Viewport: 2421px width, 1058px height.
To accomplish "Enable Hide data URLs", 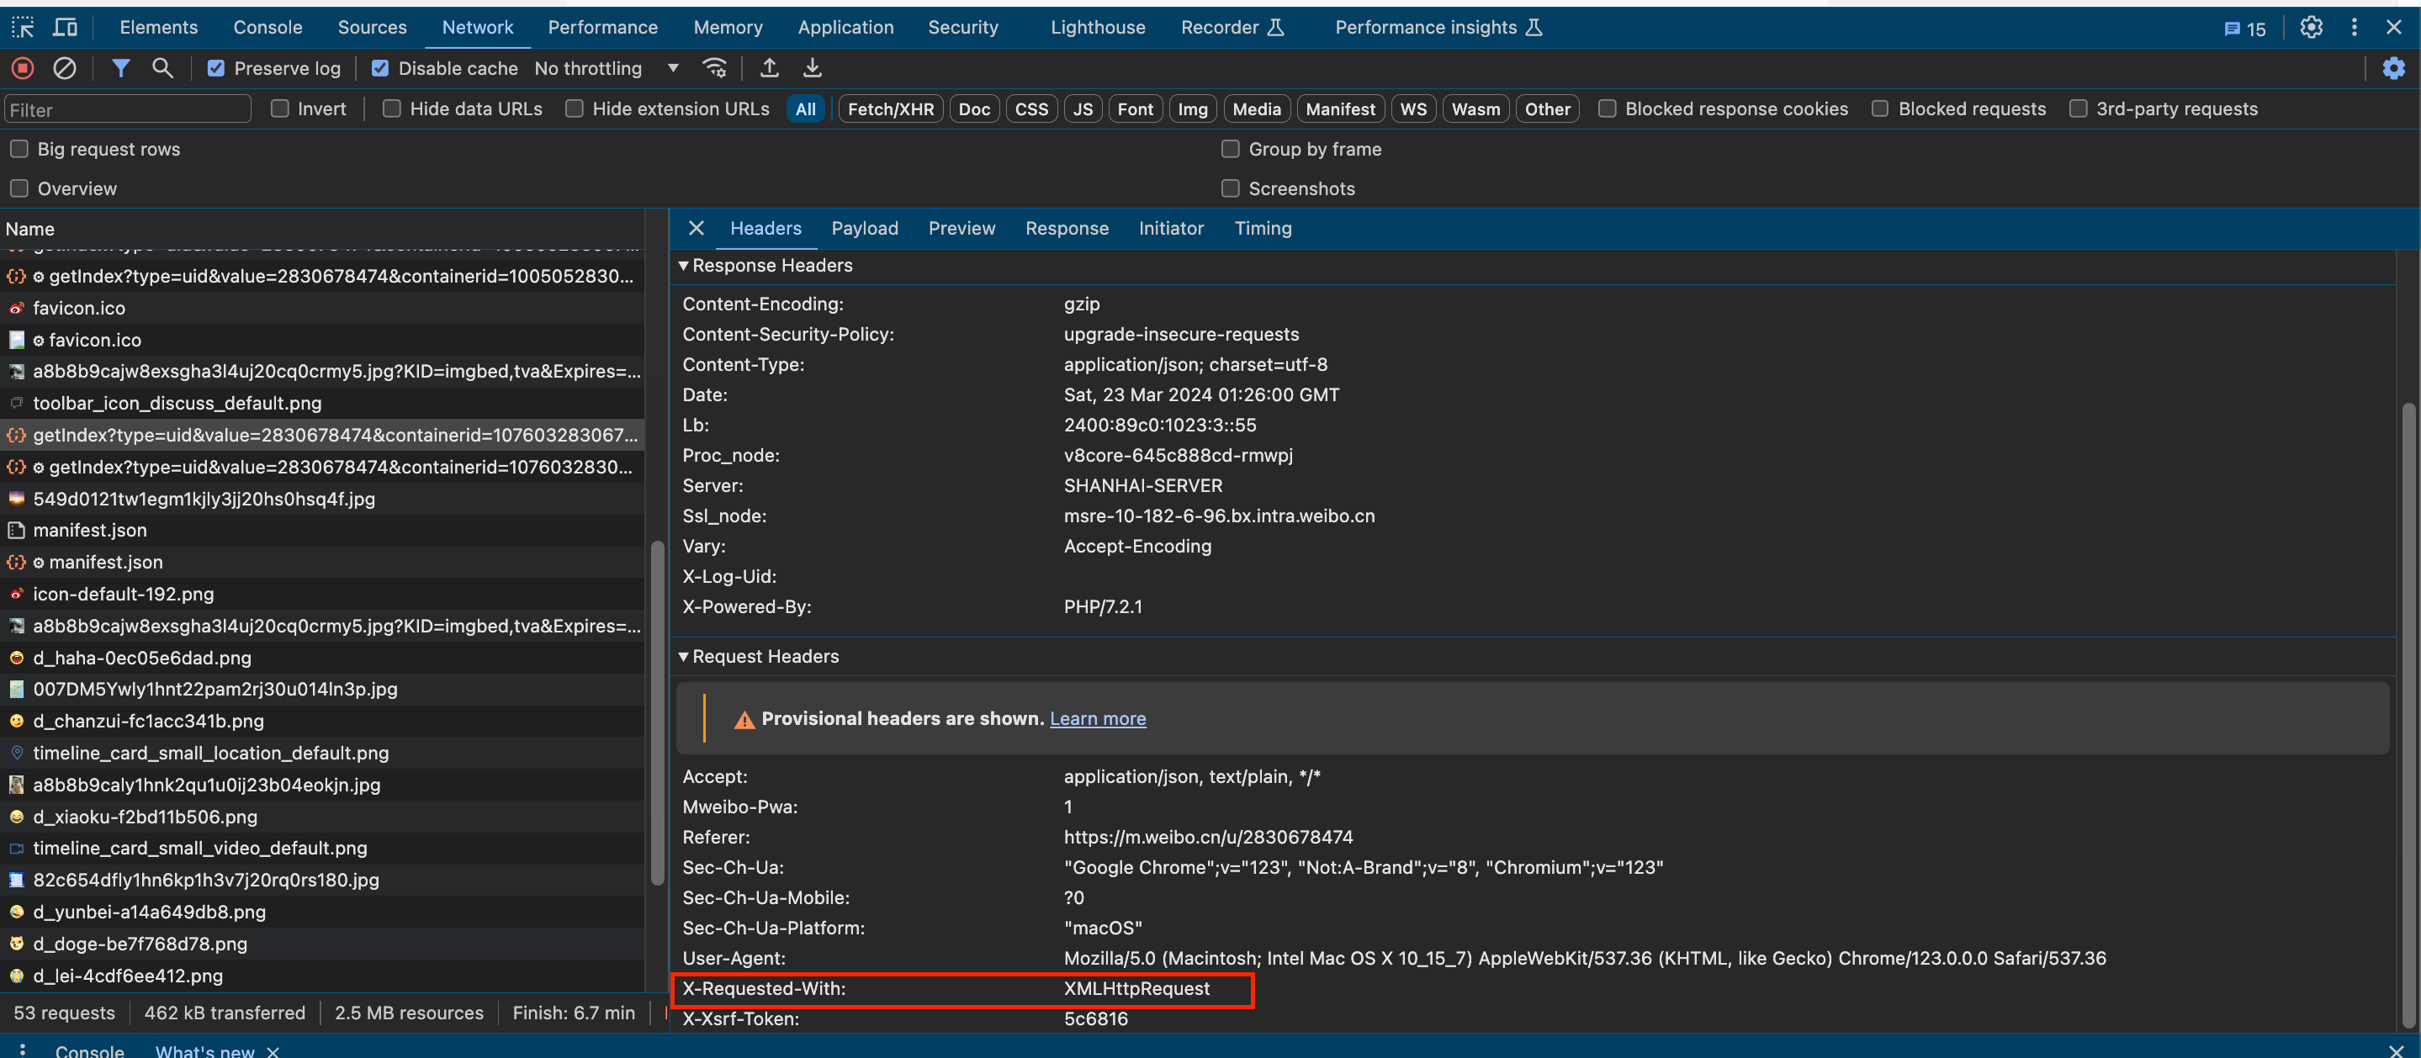I will (392, 108).
